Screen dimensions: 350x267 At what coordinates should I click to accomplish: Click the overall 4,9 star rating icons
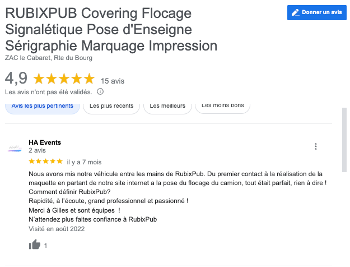coord(64,79)
